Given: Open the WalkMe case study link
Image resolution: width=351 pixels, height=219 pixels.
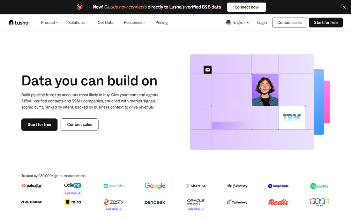Looking at the screenshot, I should [72, 193].
